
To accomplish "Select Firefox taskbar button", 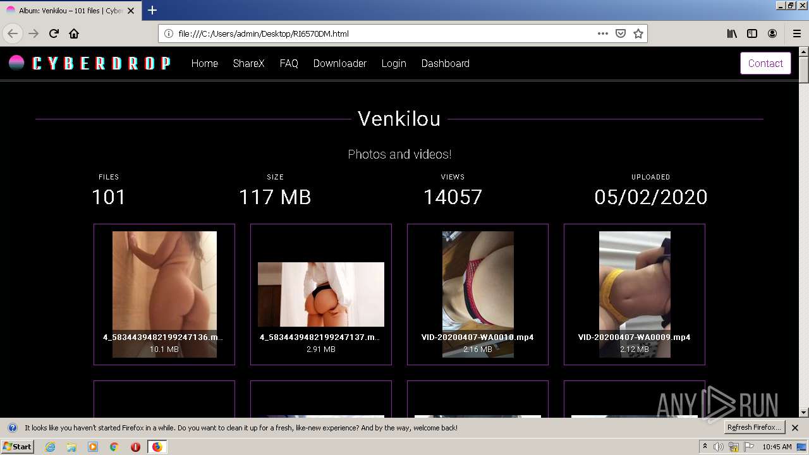I will tap(157, 447).
